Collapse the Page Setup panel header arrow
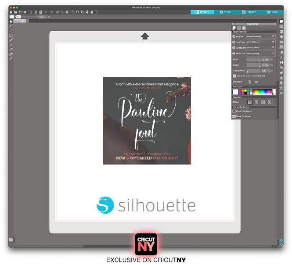 [233, 24]
